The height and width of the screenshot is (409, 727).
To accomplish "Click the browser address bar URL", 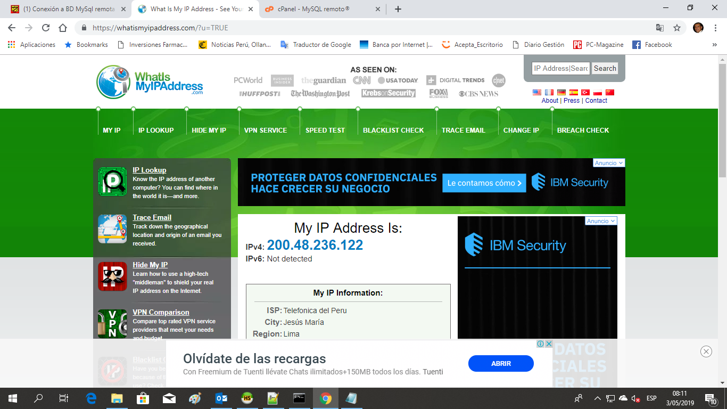I will pyautogui.click(x=160, y=28).
